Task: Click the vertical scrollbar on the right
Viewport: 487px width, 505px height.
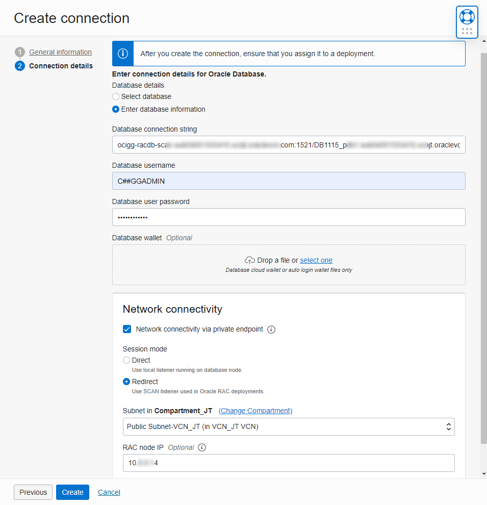Action: pyautogui.click(x=482, y=255)
